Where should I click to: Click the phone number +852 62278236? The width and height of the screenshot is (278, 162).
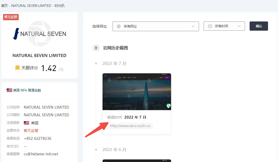coord(37,138)
